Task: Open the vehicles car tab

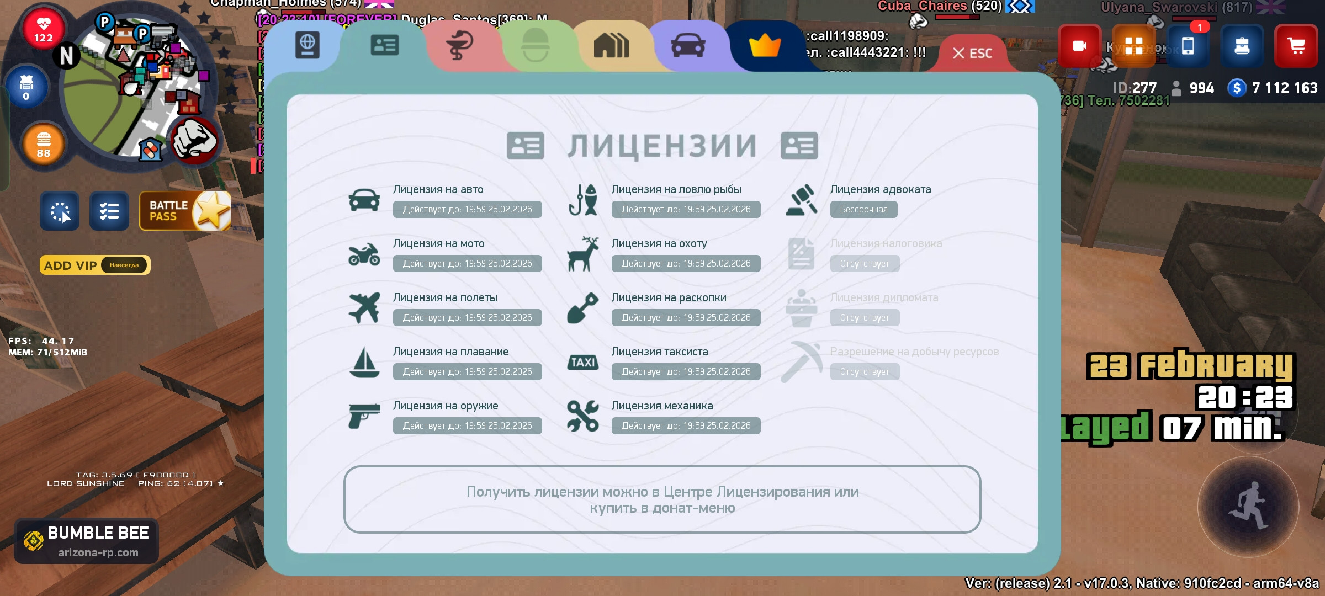Action: click(688, 45)
